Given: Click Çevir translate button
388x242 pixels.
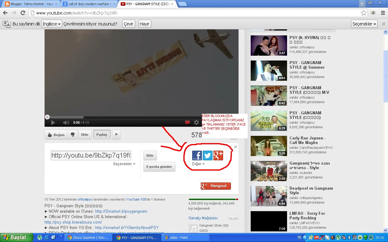Looking at the screenshot, I should [x=128, y=24].
